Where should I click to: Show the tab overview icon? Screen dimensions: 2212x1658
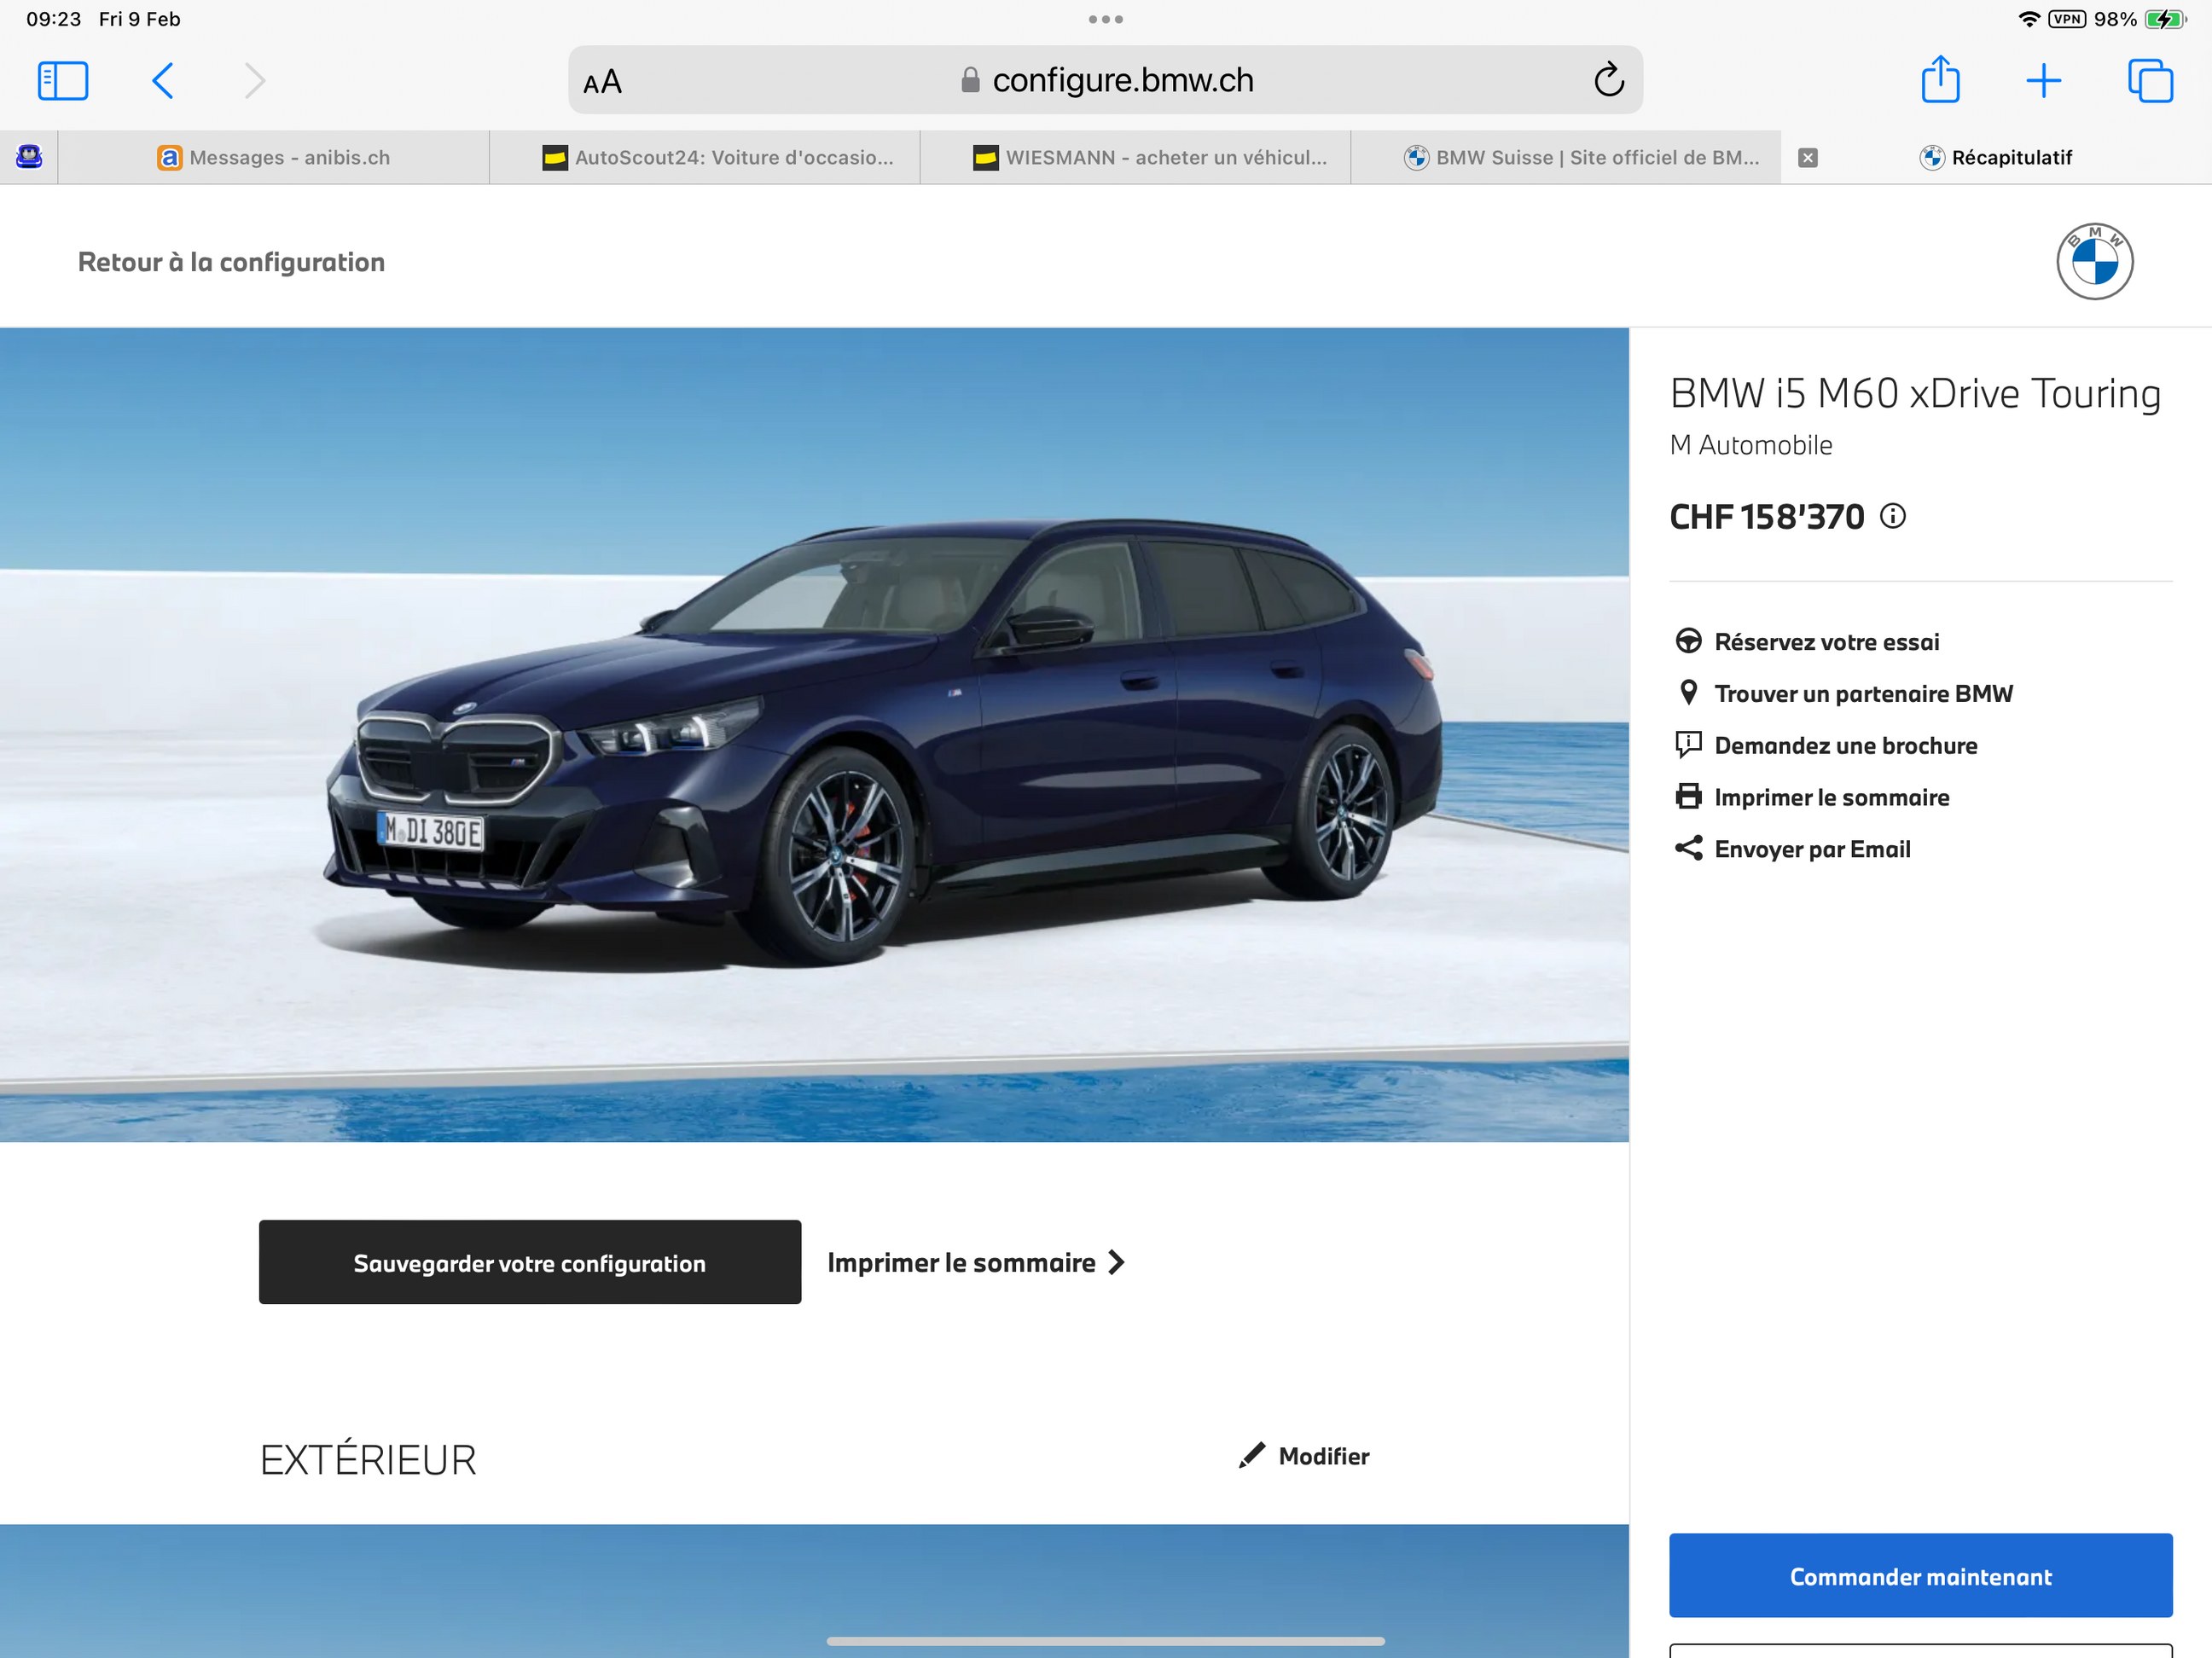tap(2150, 81)
